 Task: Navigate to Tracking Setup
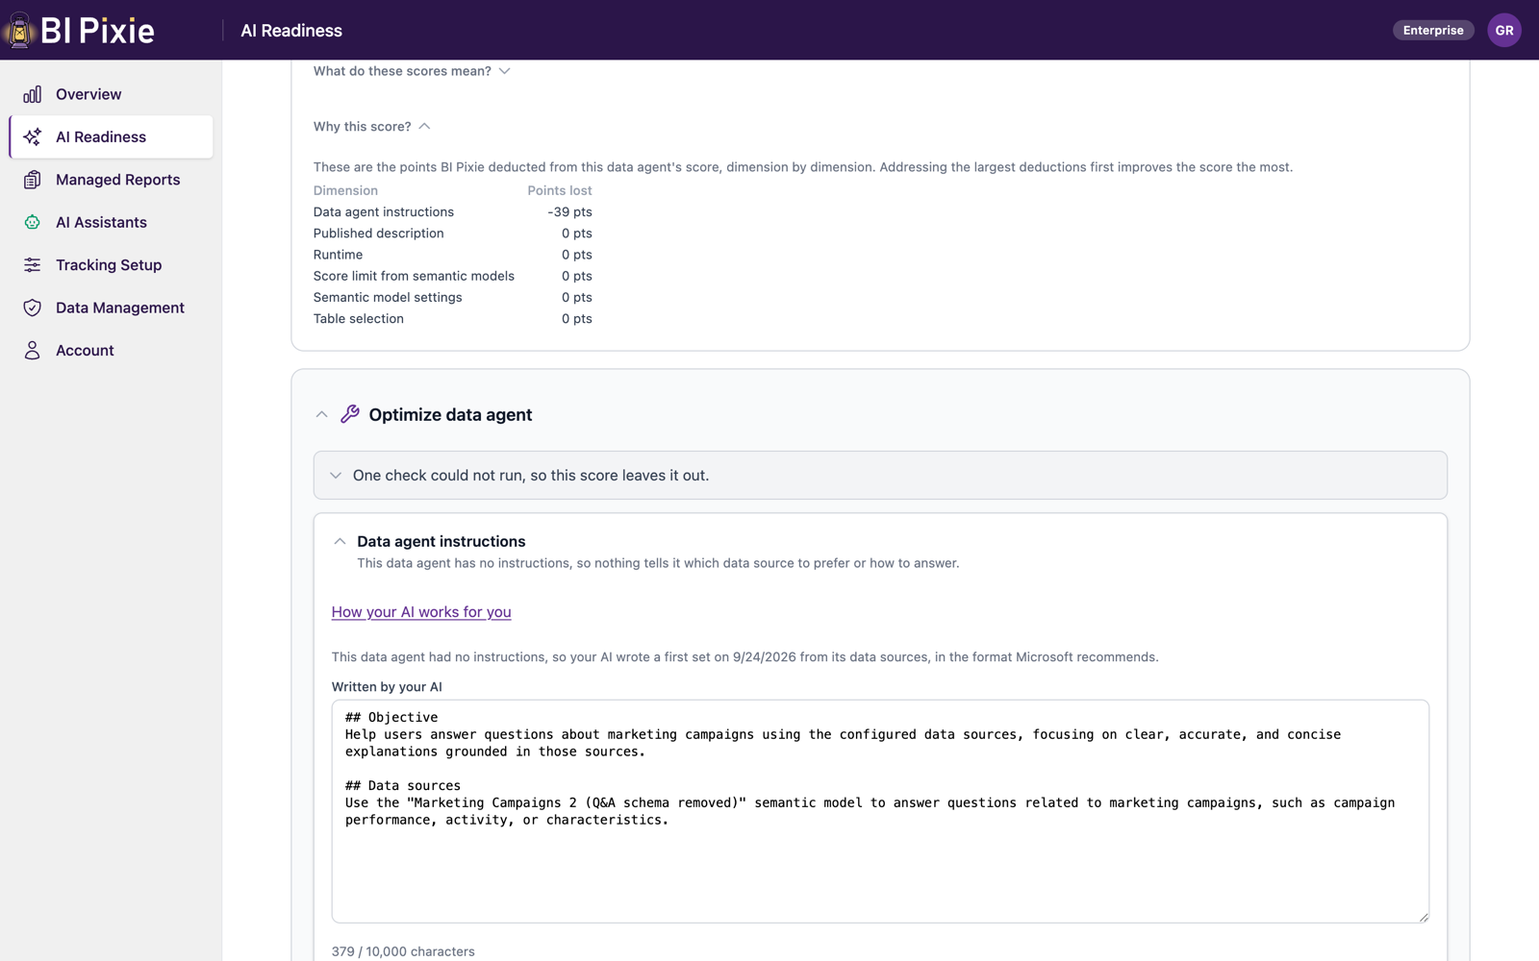[x=111, y=265]
